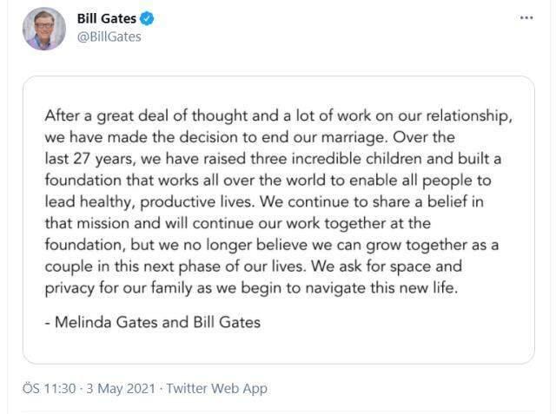
Task: Click the 'last 27 years' text line
Action: (273, 159)
